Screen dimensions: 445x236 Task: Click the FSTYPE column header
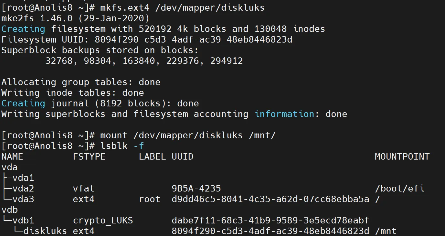pos(89,157)
